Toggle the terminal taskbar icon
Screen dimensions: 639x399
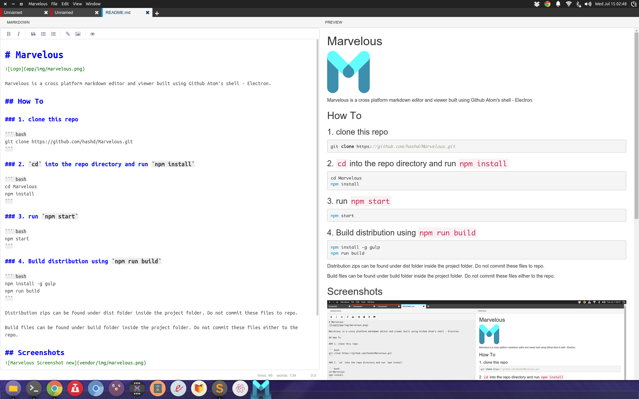click(35, 389)
